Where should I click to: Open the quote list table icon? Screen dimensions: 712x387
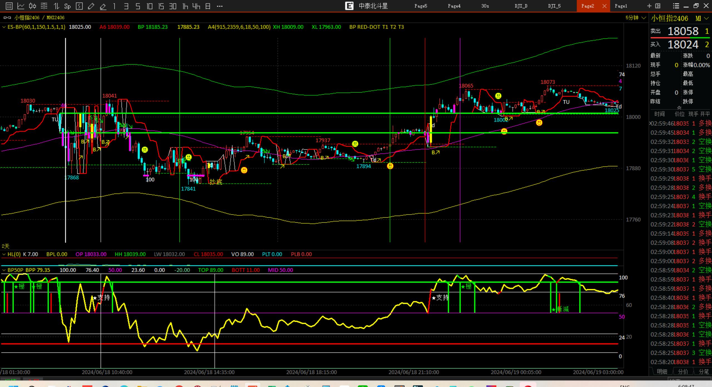click(9, 6)
